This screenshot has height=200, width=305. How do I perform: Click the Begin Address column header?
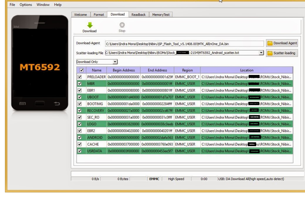124,70
